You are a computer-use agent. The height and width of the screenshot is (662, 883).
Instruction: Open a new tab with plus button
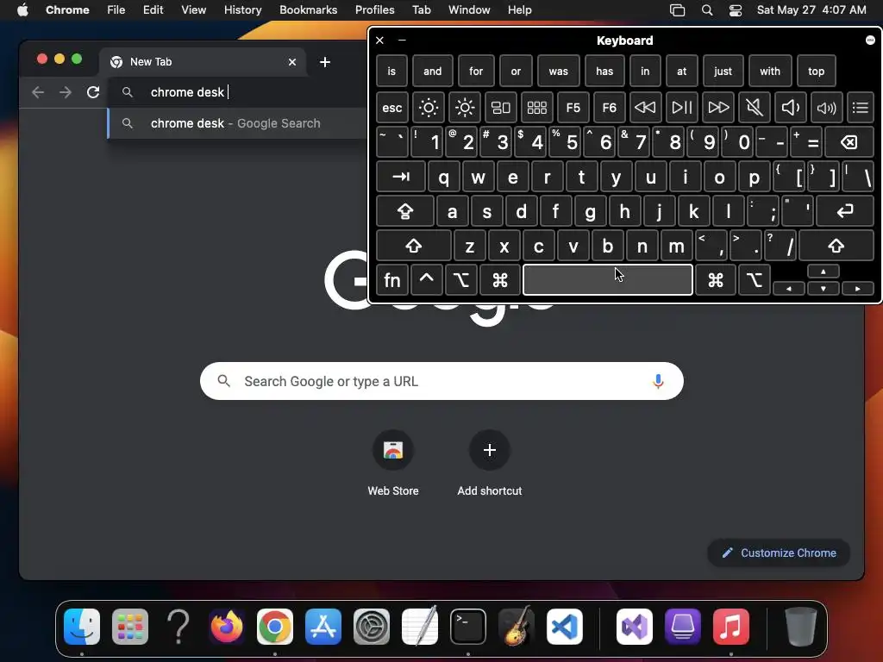(325, 62)
